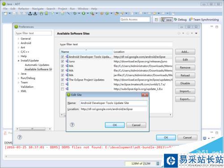
Task: Open the File menu
Action: coord(5,9)
